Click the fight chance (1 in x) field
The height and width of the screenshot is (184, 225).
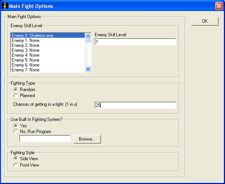(135, 105)
